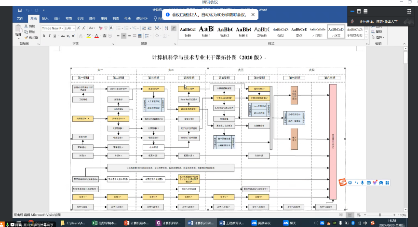Switch to the References tab

(80, 18)
